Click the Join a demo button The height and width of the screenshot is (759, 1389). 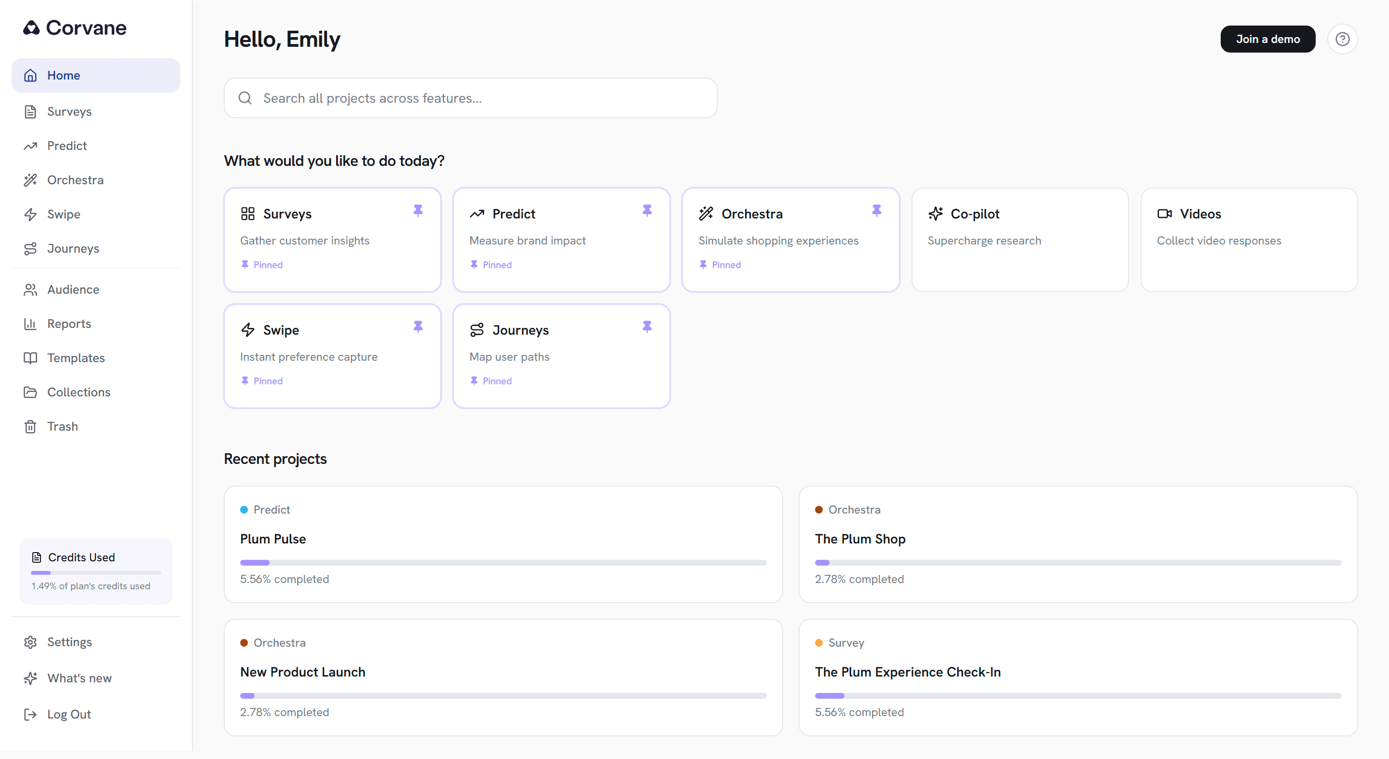(x=1267, y=39)
